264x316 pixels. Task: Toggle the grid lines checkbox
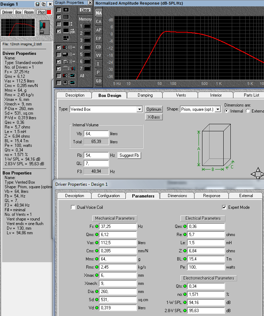[x=59, y=17]
